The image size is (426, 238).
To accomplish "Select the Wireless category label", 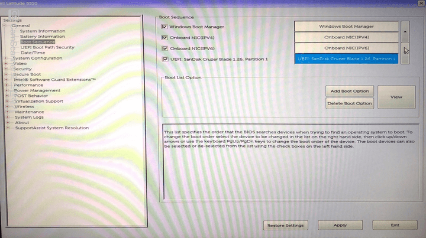I will [x=24, y=106].
